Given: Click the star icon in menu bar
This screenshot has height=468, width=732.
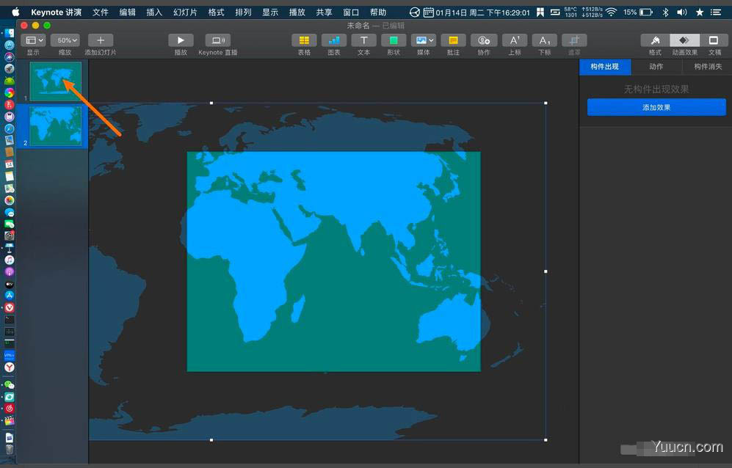Looking at the screenshot, I should click(699, 12).
